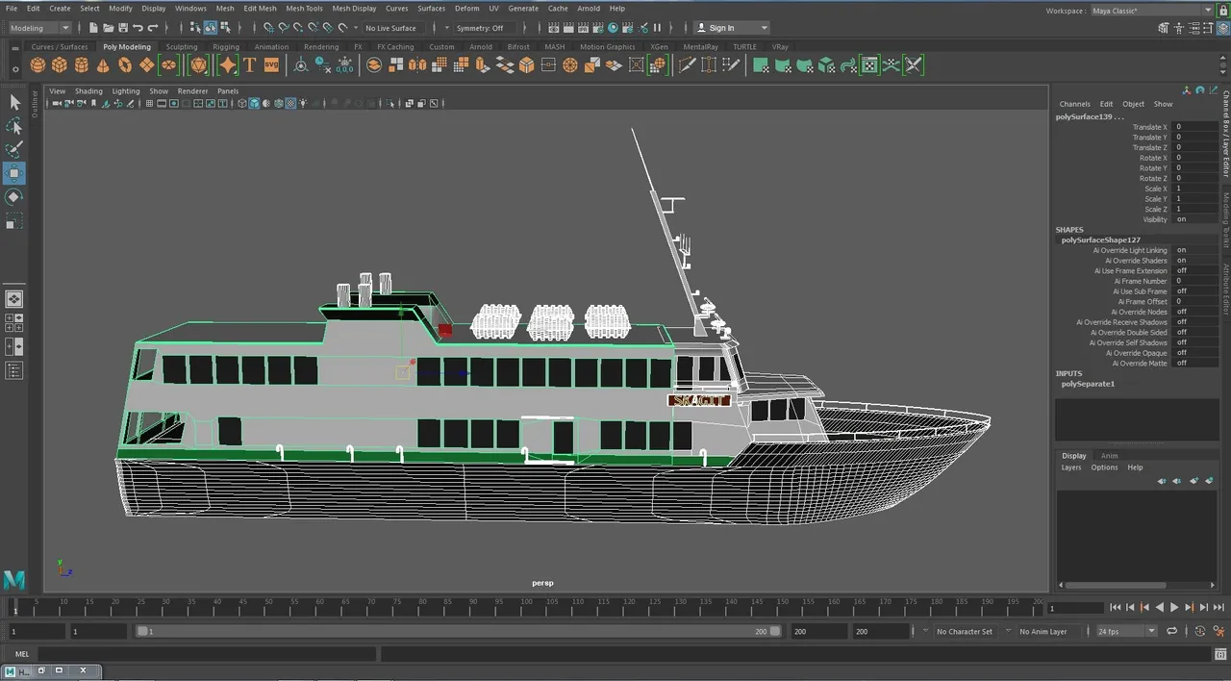Open the Channels menu in Channel Box
This screenshot has width=1231, height=681.
coord(1075,104)
